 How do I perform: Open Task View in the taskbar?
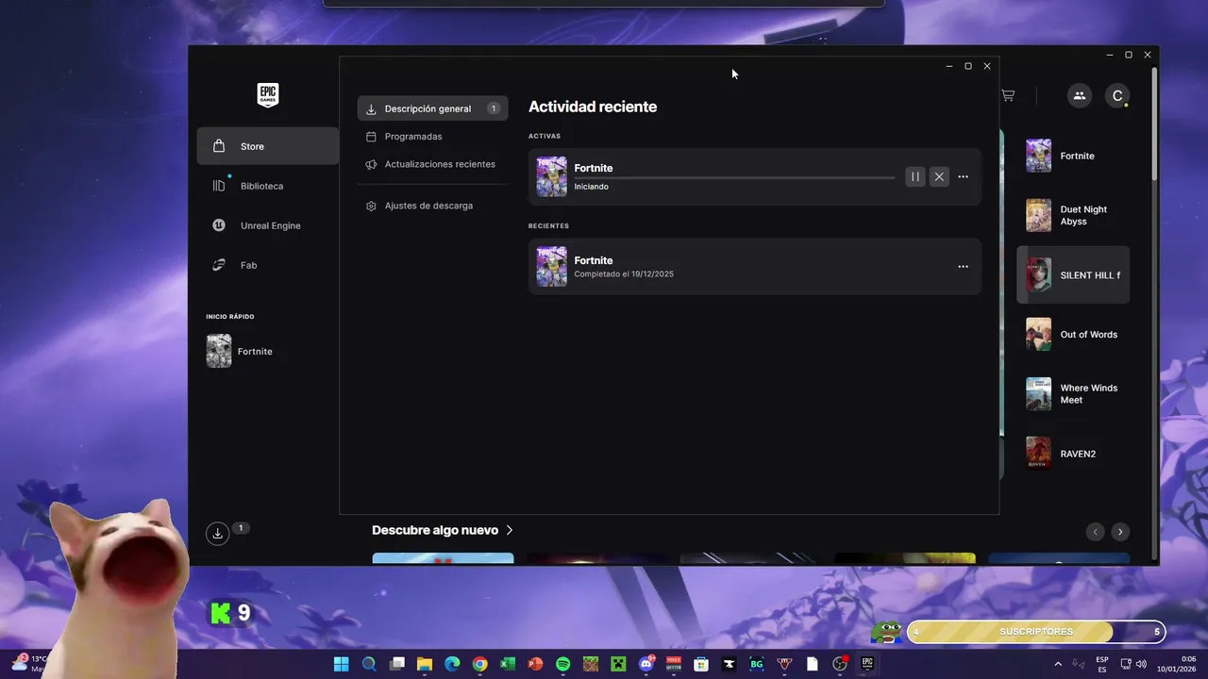point(397,664)
